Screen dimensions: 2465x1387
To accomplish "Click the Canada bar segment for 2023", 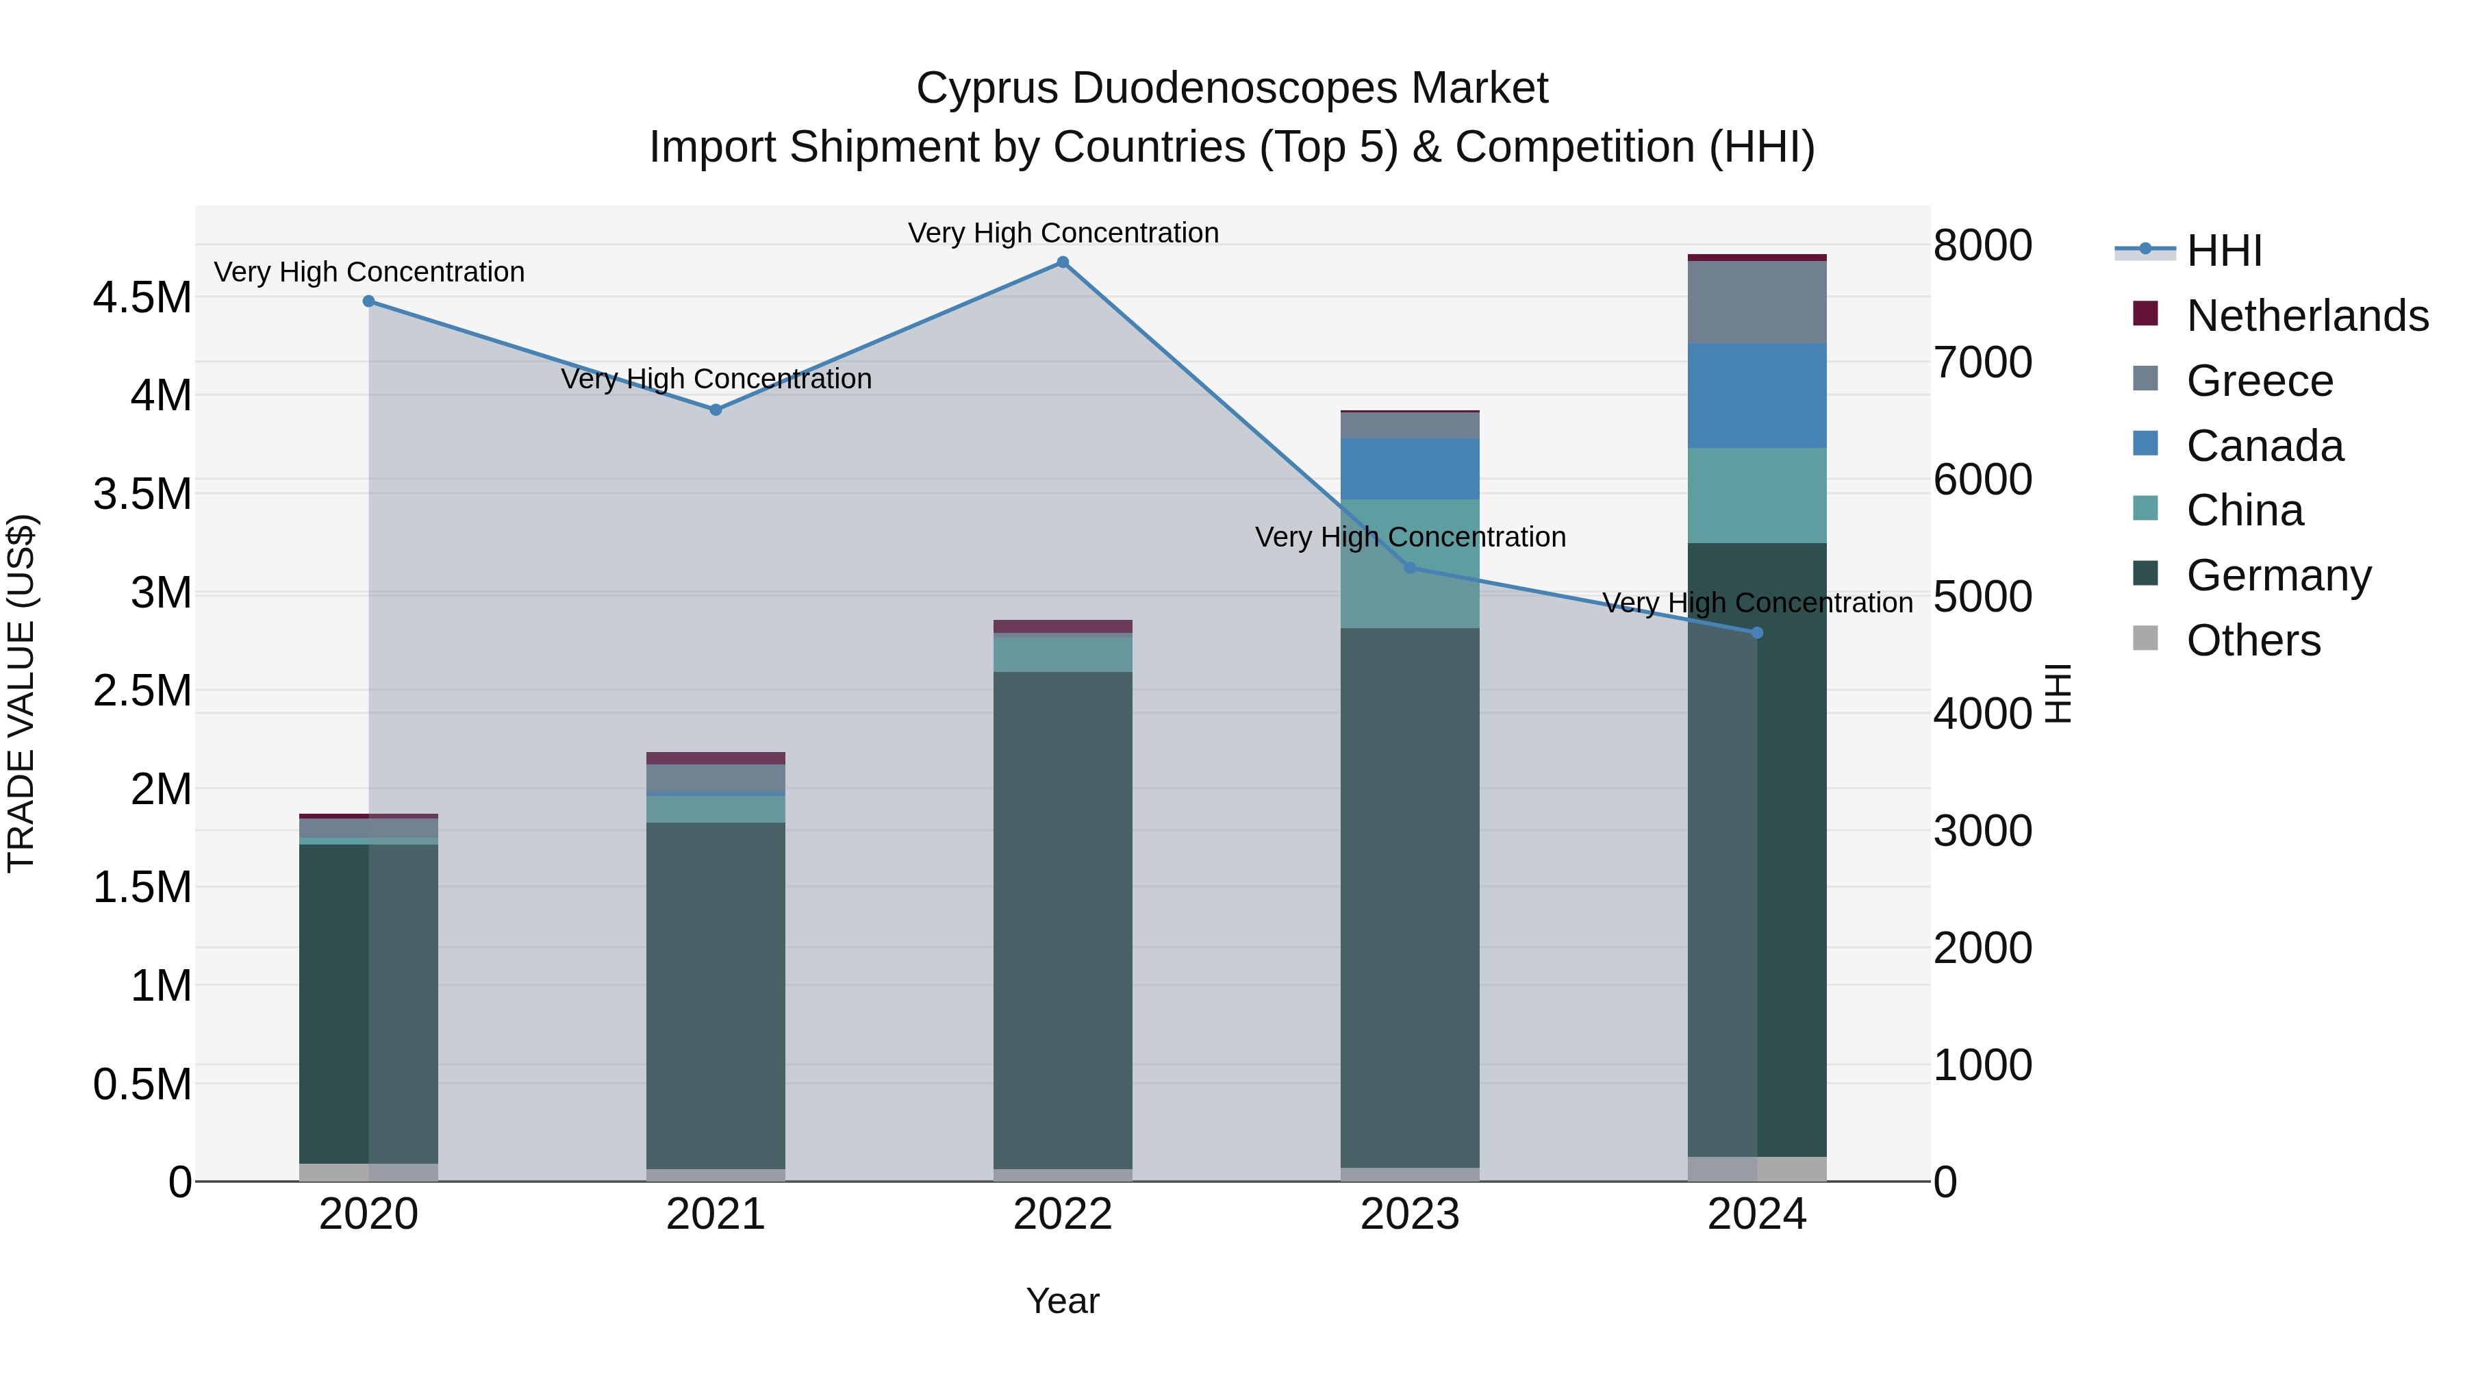I will click(x=1410, y=469).
